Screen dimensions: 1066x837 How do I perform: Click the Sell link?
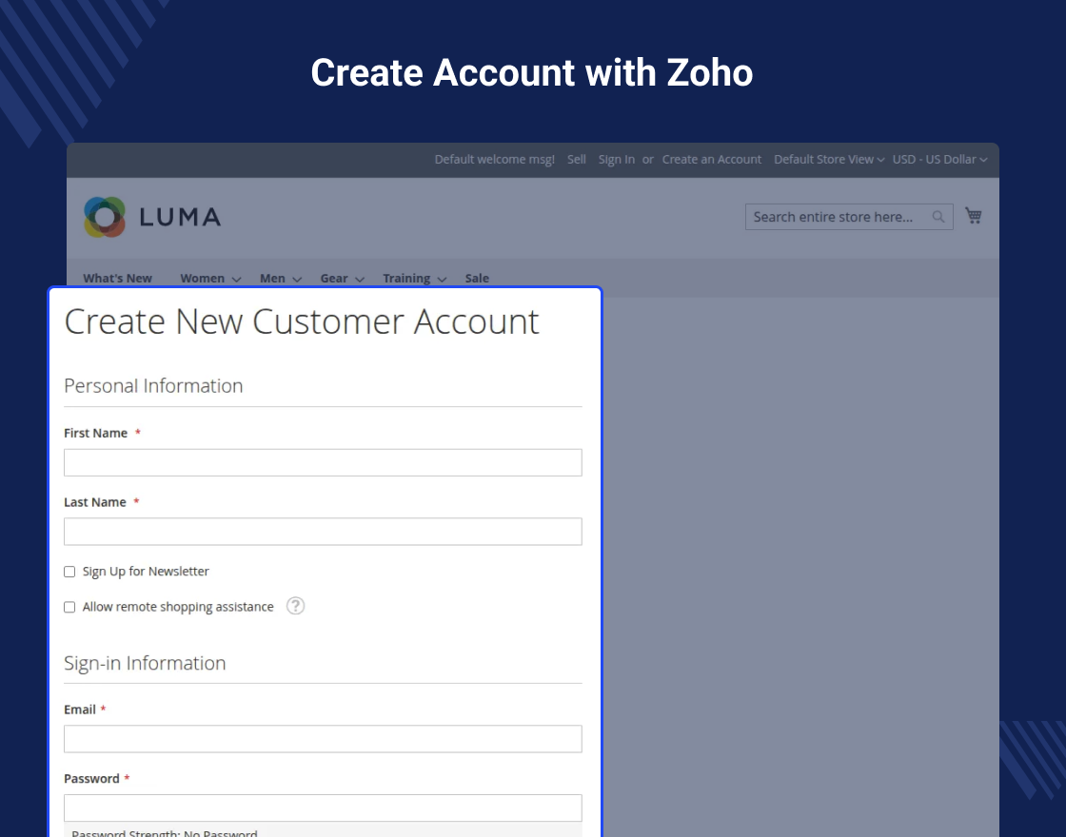click(x=577, y=159)
